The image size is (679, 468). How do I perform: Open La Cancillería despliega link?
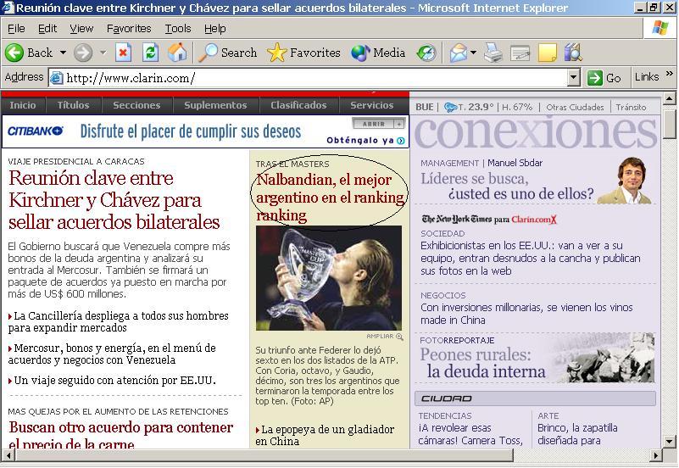118,321
